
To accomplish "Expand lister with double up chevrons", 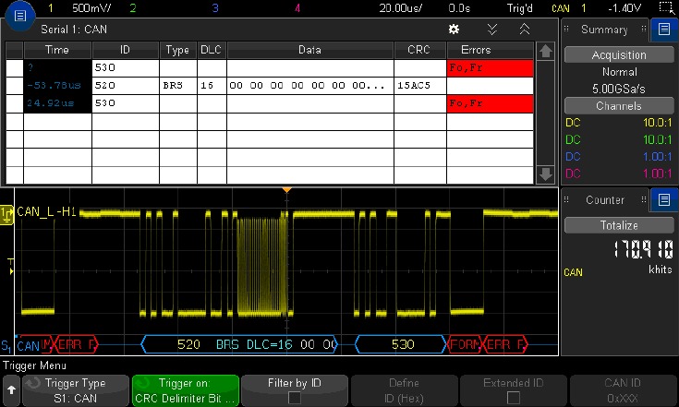I will (x=525, y=29).
